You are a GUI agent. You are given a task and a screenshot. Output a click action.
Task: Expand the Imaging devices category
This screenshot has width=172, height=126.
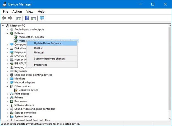click(7, 68)
